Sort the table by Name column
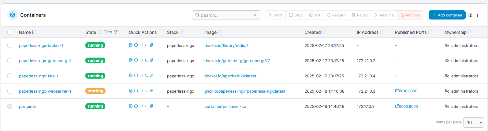Viewport: 488px width, 131px height. pos(28,32)
